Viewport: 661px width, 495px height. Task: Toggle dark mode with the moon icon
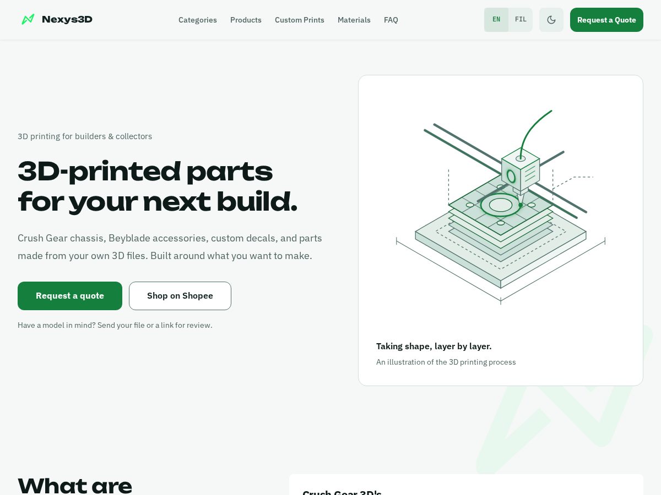(551, 20)
